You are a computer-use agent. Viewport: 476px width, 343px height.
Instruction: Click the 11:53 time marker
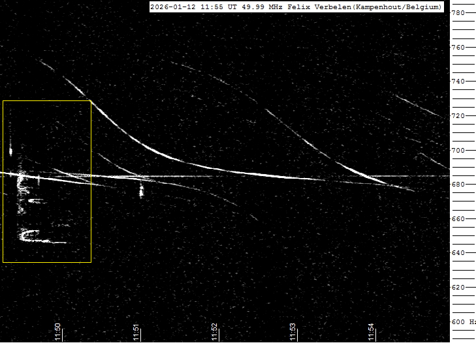pos(293,332)
